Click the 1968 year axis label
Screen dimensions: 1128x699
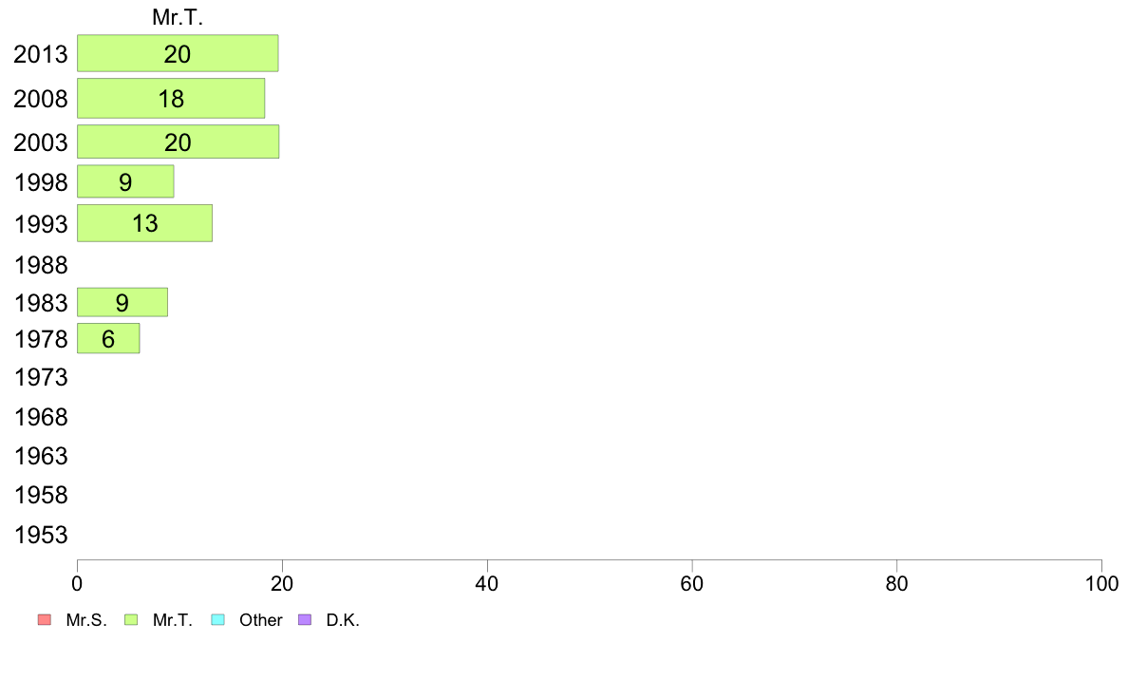tap(41, 417)
